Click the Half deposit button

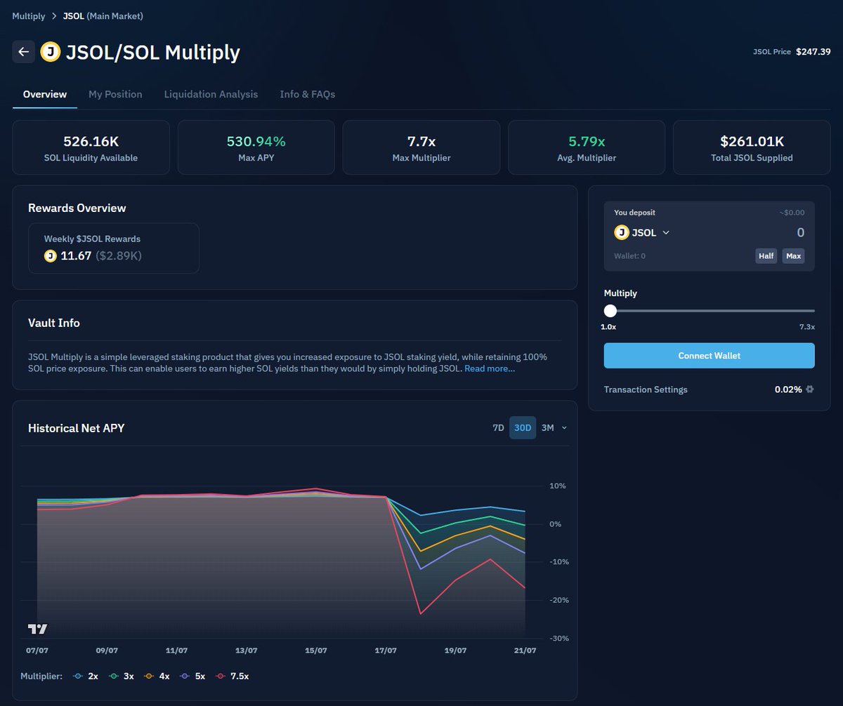click(766, 256)
